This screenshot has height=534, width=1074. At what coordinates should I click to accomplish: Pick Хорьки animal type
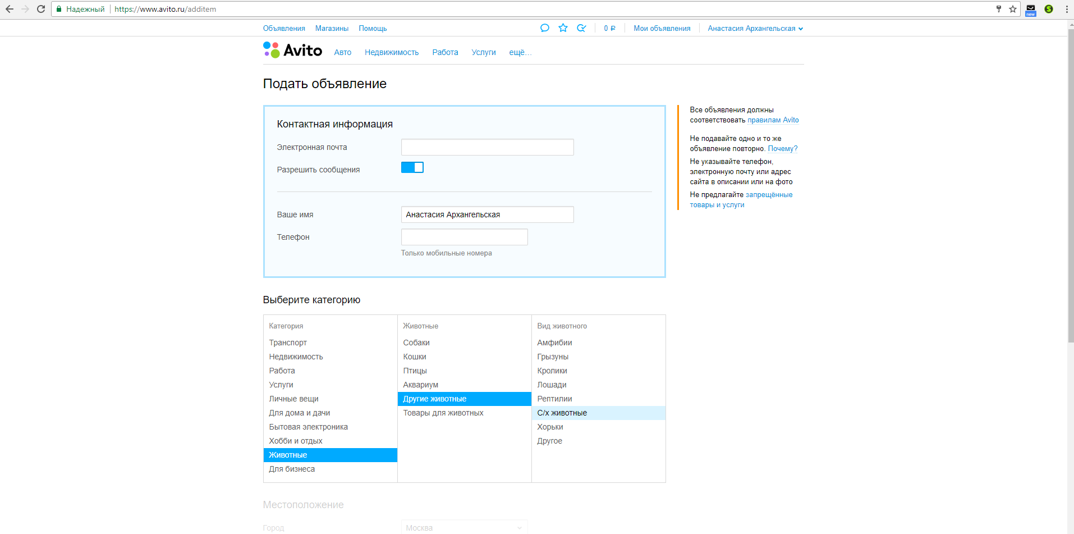click(x=599, y=427)
